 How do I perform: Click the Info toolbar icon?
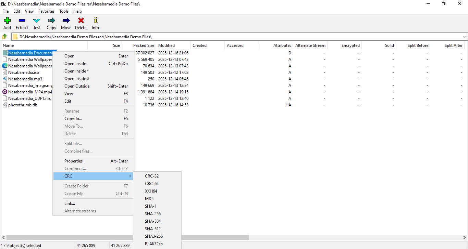point(95,21)
